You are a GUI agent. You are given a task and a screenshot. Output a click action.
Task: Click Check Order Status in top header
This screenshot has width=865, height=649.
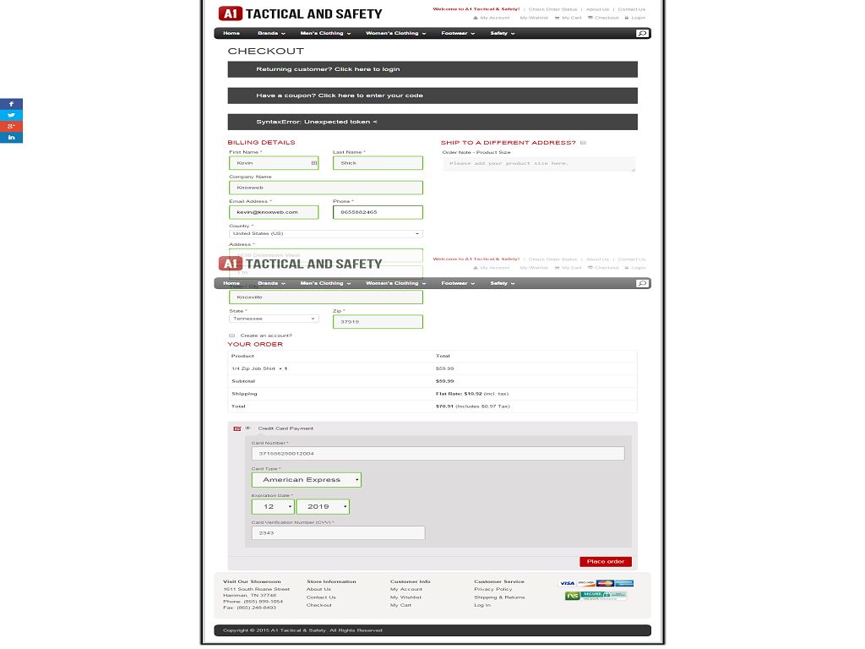click(552, 9)
